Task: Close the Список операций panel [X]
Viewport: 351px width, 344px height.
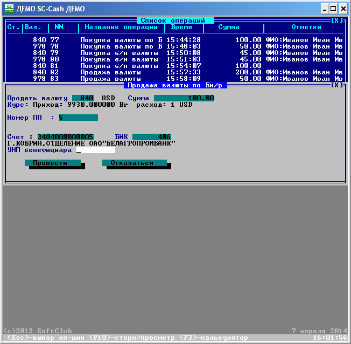Action: 337,20
